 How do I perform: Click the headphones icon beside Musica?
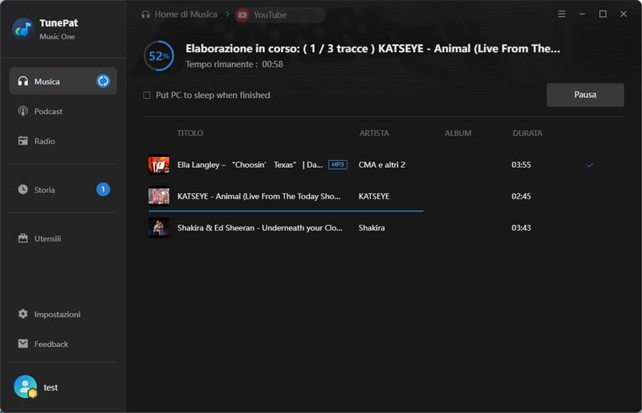pyautogui.click(x=23, y=81)
